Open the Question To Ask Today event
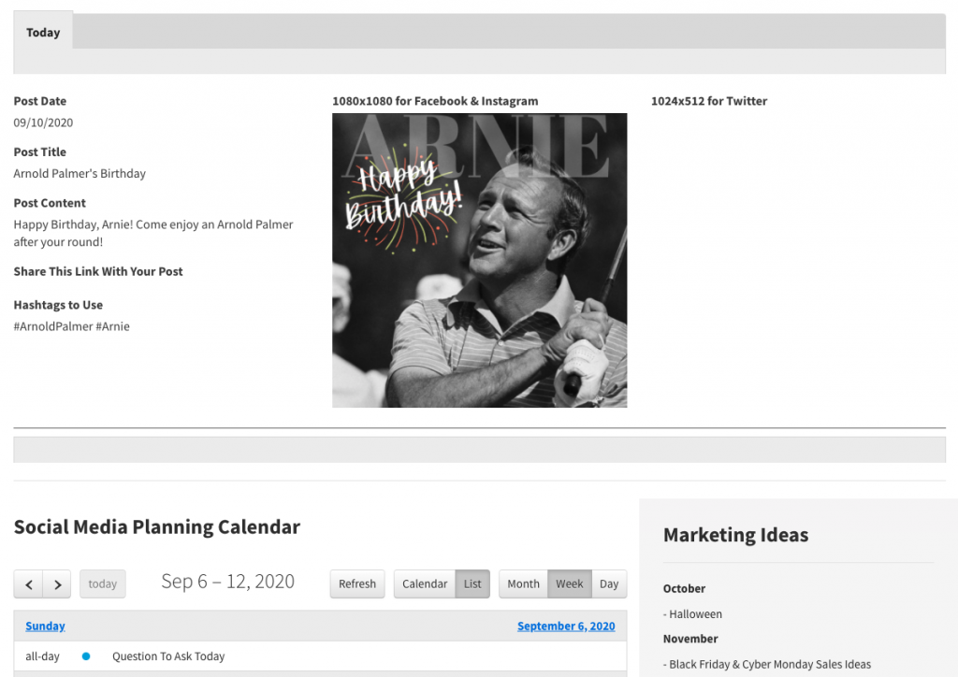The image size is (958, 677). point(168,656)
